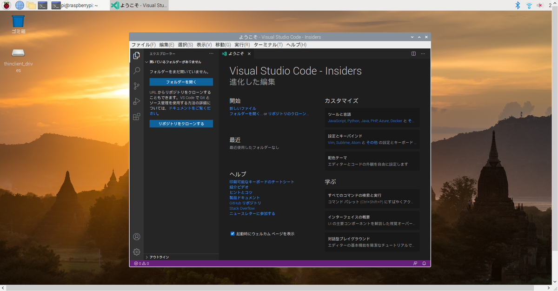Viewport: 558px width, 291px height.
Task: Click the Atom keybinding link
Action: pos(356,143)
